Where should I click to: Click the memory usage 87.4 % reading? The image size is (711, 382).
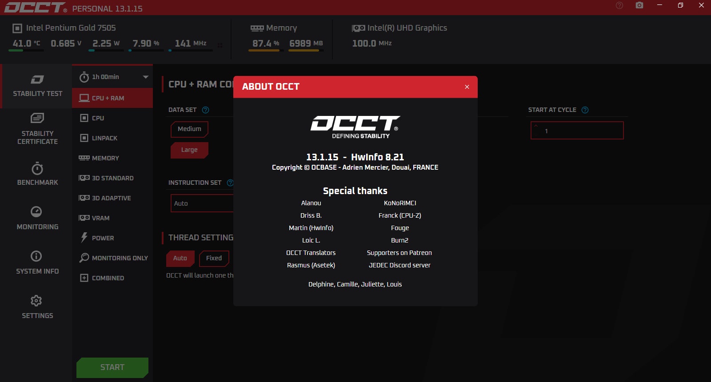coord(266,44)
